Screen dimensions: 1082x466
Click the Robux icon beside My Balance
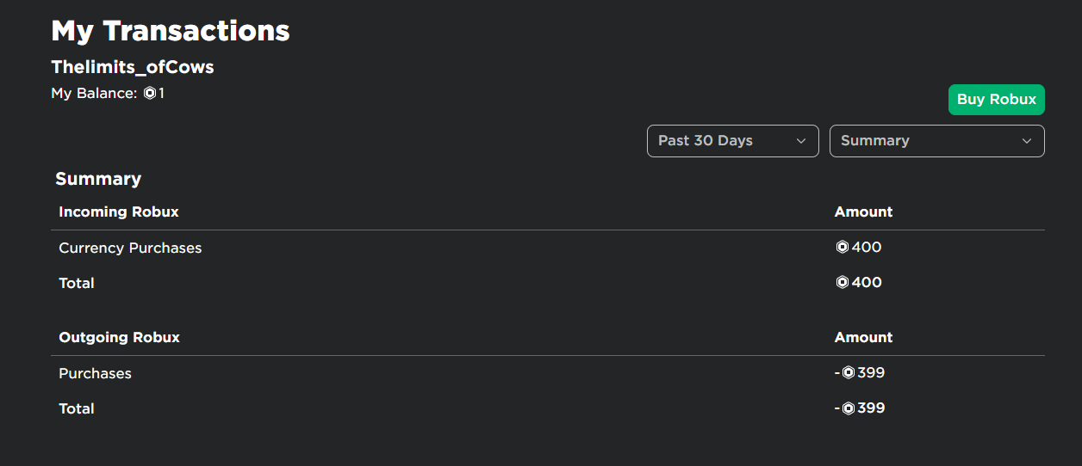(x=150, y=93)
